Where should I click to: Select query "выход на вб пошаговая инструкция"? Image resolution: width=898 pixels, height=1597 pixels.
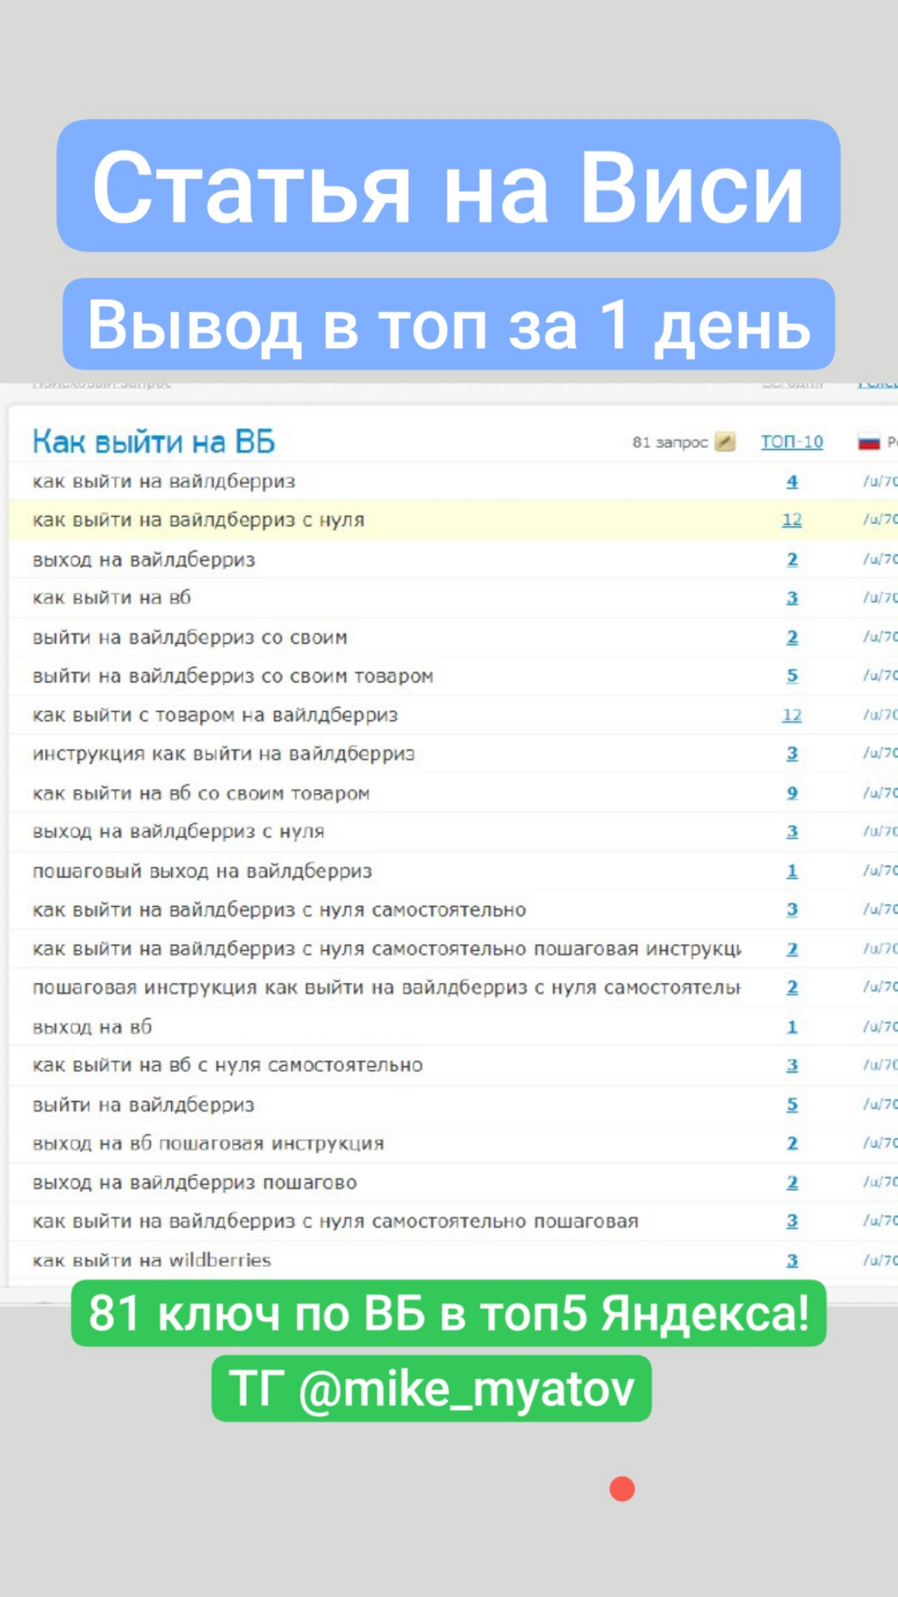(208, 1143)
